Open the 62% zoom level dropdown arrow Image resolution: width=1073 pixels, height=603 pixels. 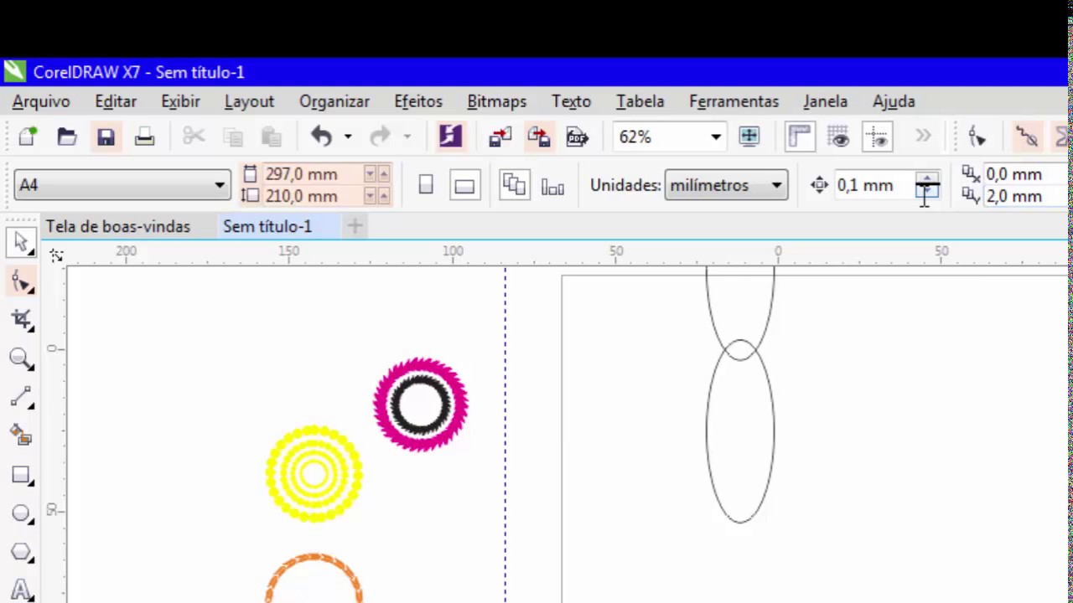[x=715, y=137]
